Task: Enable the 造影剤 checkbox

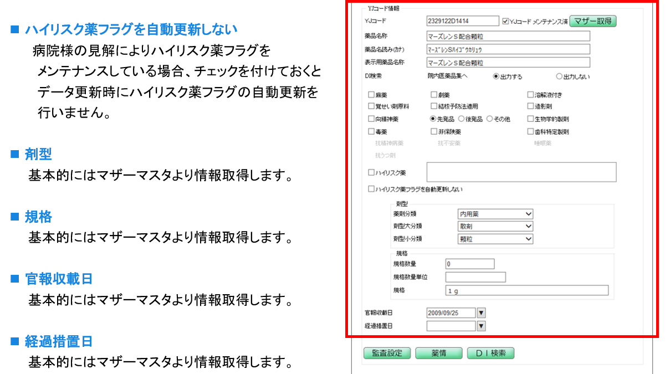Action: tap(530, 106)
